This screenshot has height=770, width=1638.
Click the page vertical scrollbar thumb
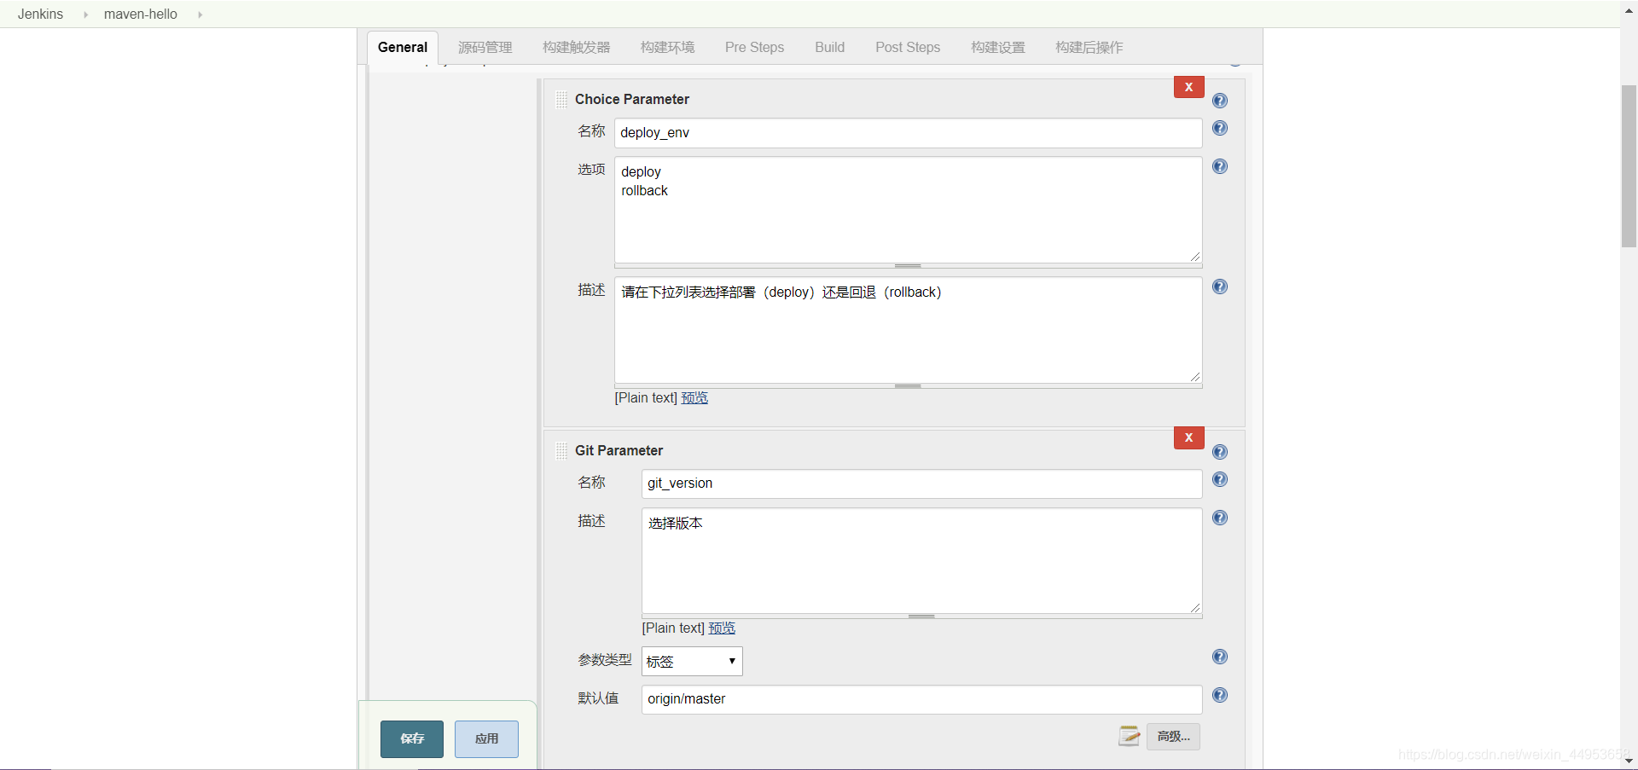(x=1629, y=166)
